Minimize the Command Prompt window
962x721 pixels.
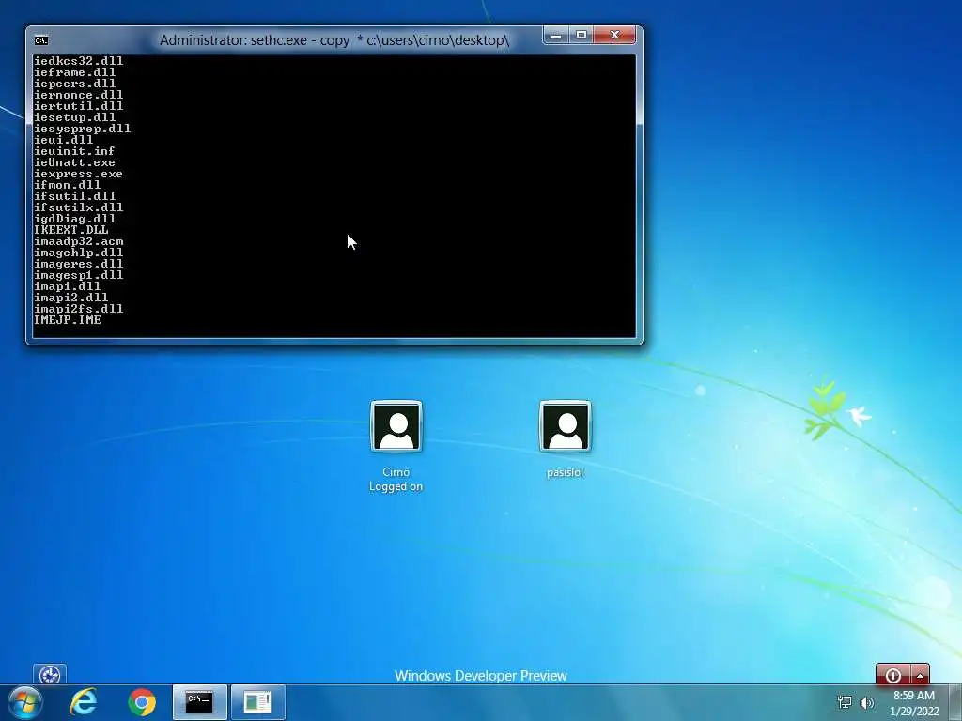tap(556, 35)
